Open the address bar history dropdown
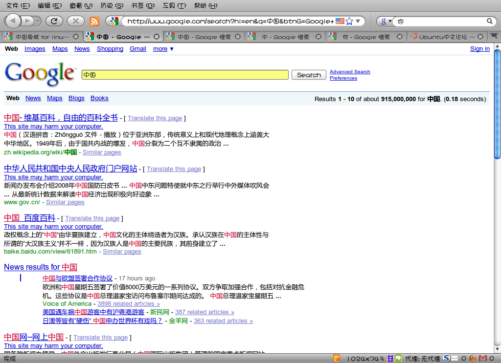 (358, 21)
